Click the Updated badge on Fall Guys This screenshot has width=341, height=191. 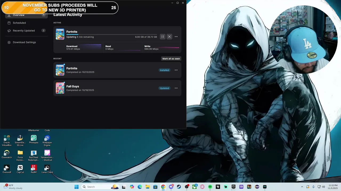164,88
